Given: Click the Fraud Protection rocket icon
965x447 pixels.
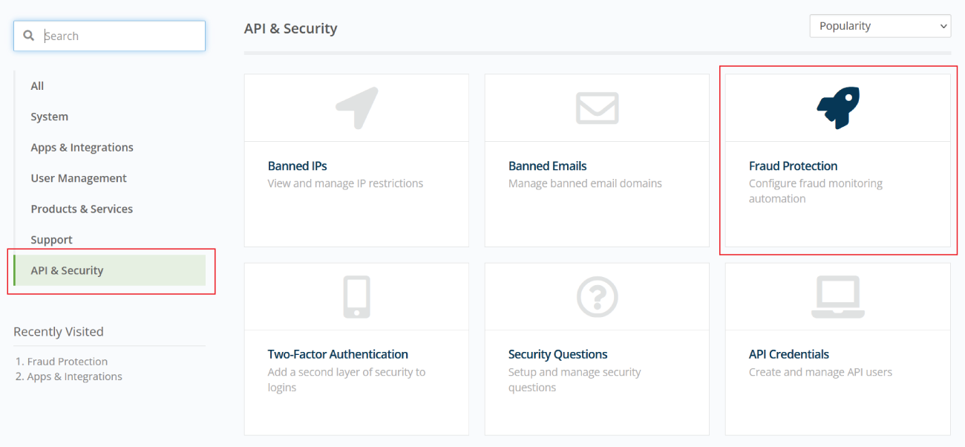Looking at the screenshot, I should pos(838,108).
